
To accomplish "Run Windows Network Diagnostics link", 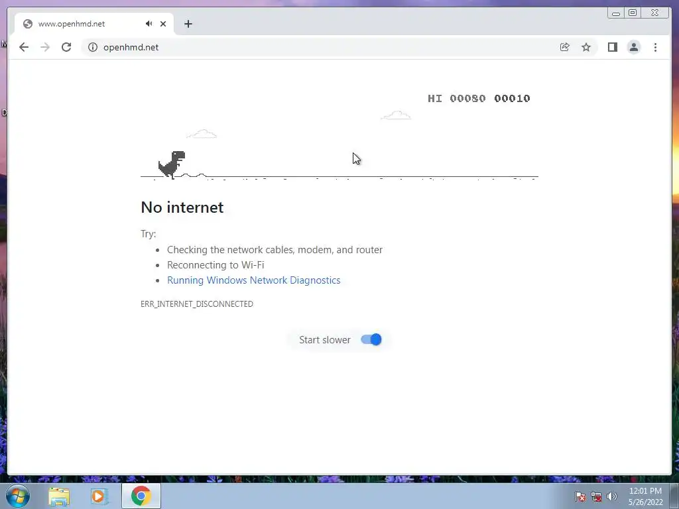I will click(x=254, y=280).
